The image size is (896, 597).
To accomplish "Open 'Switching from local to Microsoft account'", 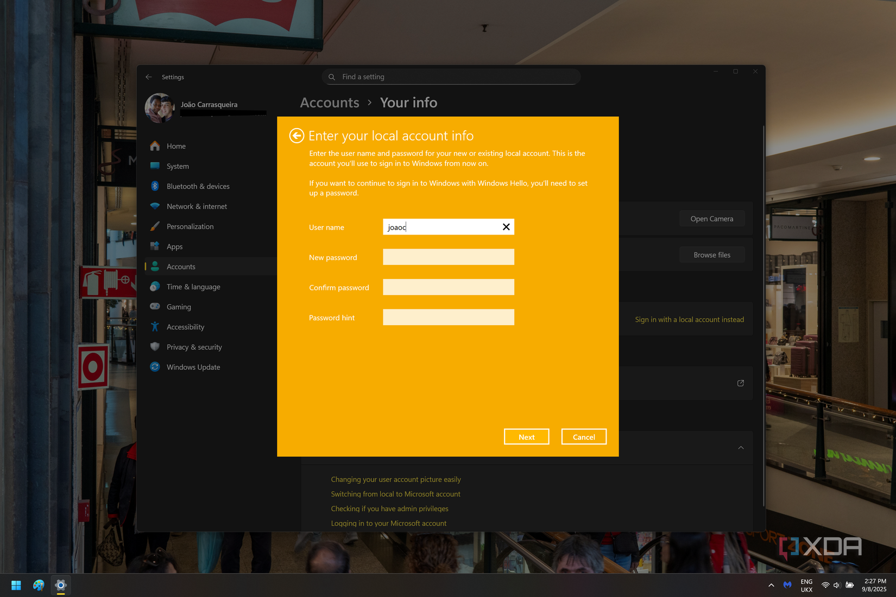I will tap(395, 494).
